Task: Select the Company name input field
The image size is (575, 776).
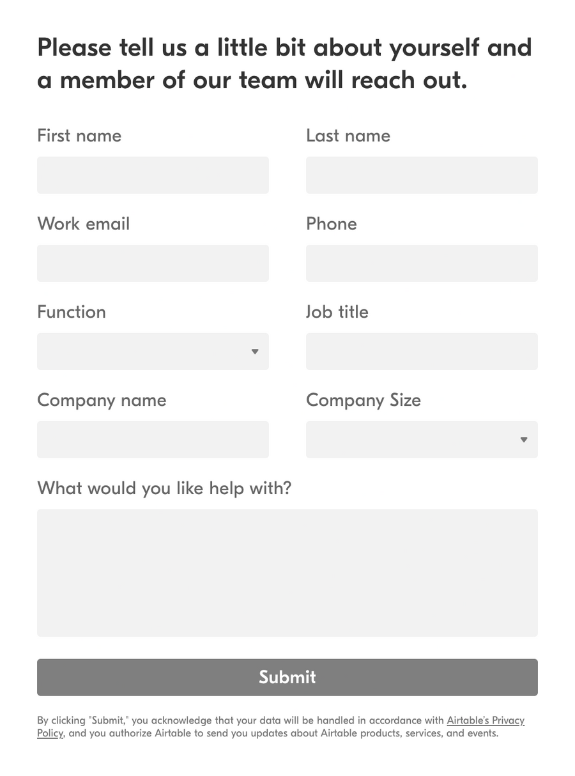Action: (x=153, y=440)
